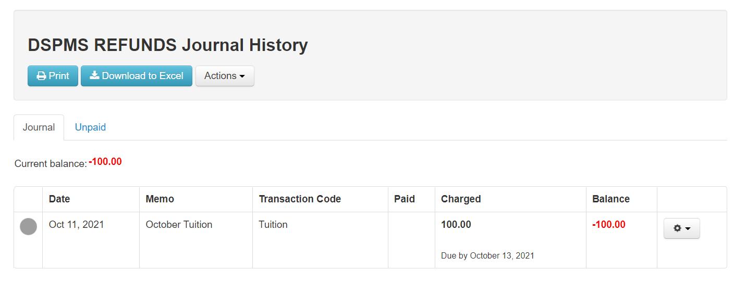Click the Due by October 13, 2021 text
Viewport: 734px width, 283px height.
point(487,256)
